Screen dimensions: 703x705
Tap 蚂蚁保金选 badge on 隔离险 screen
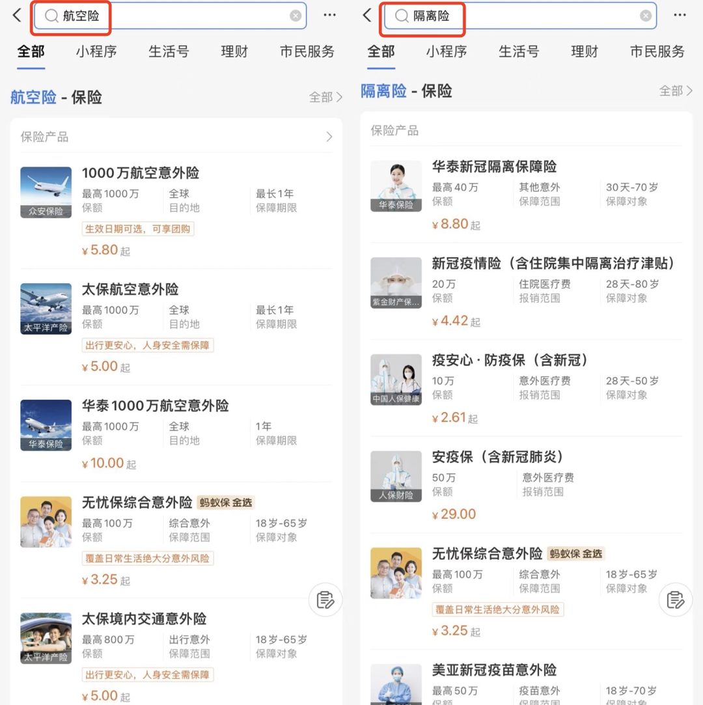pos(576,554)
